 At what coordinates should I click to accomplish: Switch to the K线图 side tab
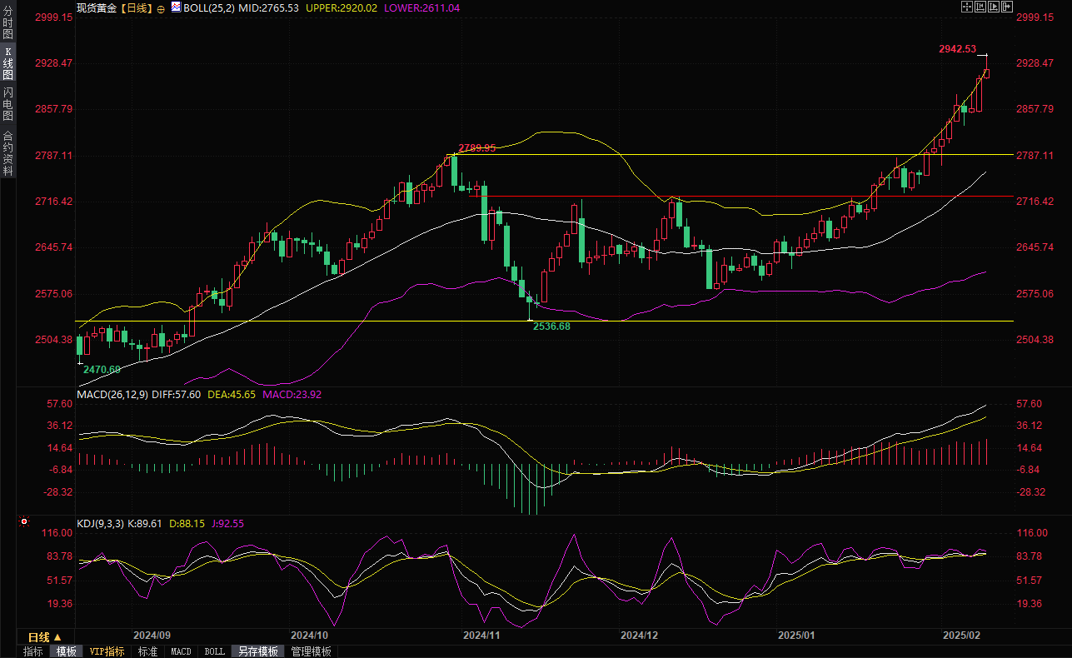[8, 63]
